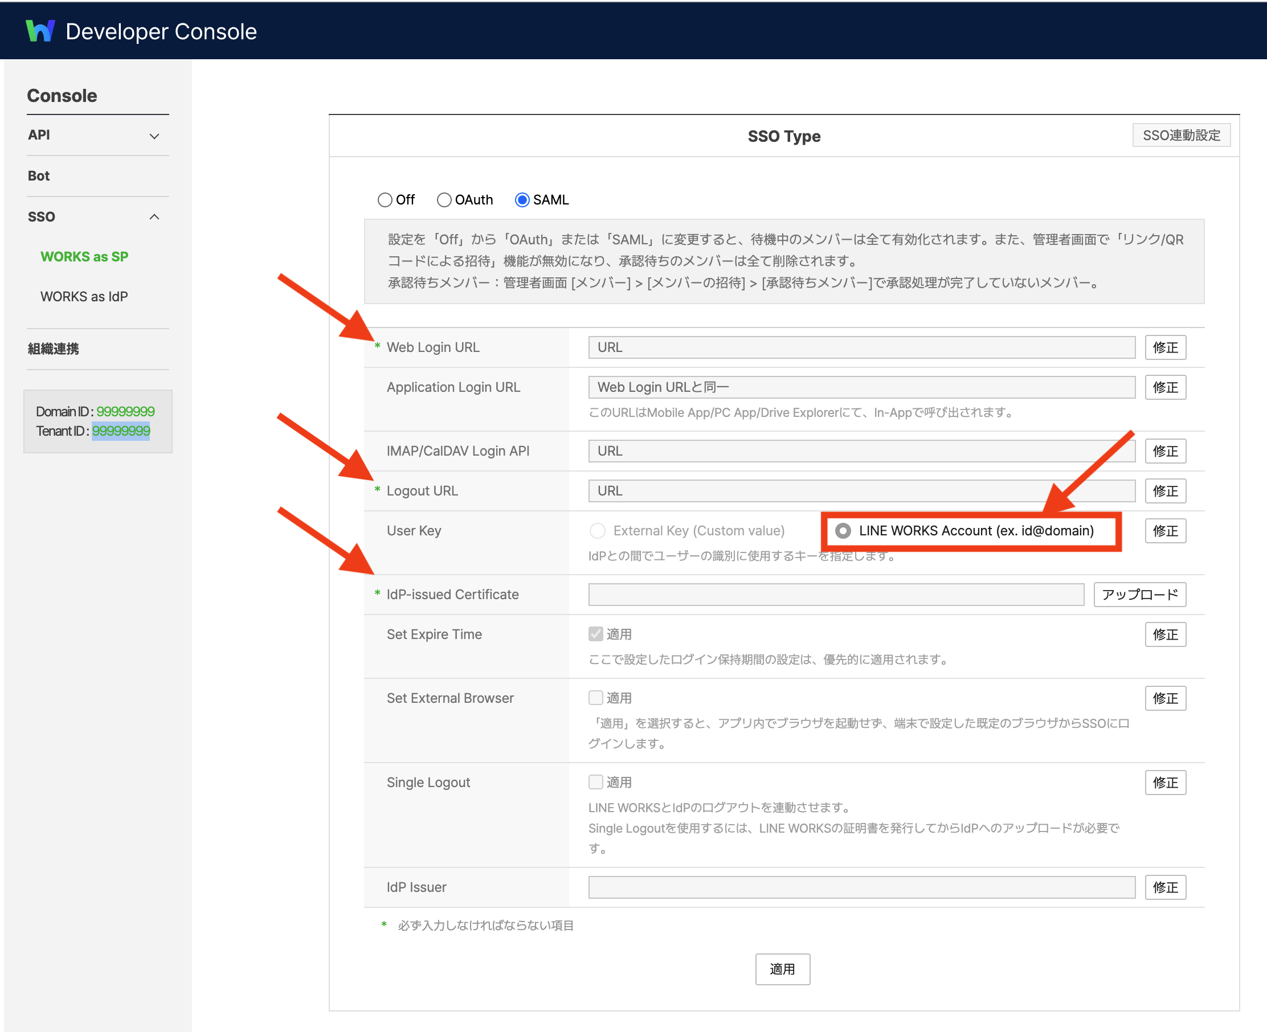Click 修正 for Application Login URL
The height and width of the screenshot is (1032, 1267).
pyautogui.click(x=1166, y=388)
